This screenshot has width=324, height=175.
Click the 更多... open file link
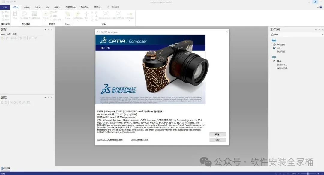click(x=280, y=61)
